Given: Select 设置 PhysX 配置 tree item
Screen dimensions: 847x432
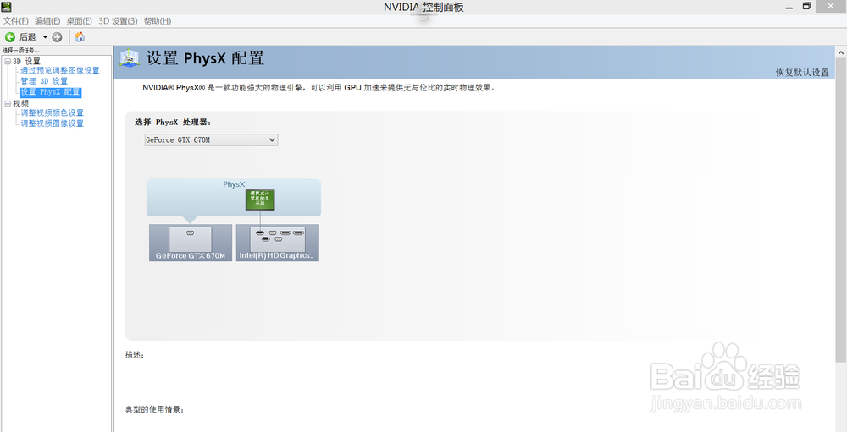Looking at the screenshot, I should (50, 92).
